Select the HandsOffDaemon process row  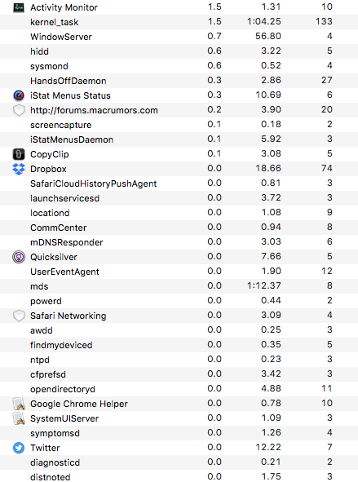[x=179, y=81]
